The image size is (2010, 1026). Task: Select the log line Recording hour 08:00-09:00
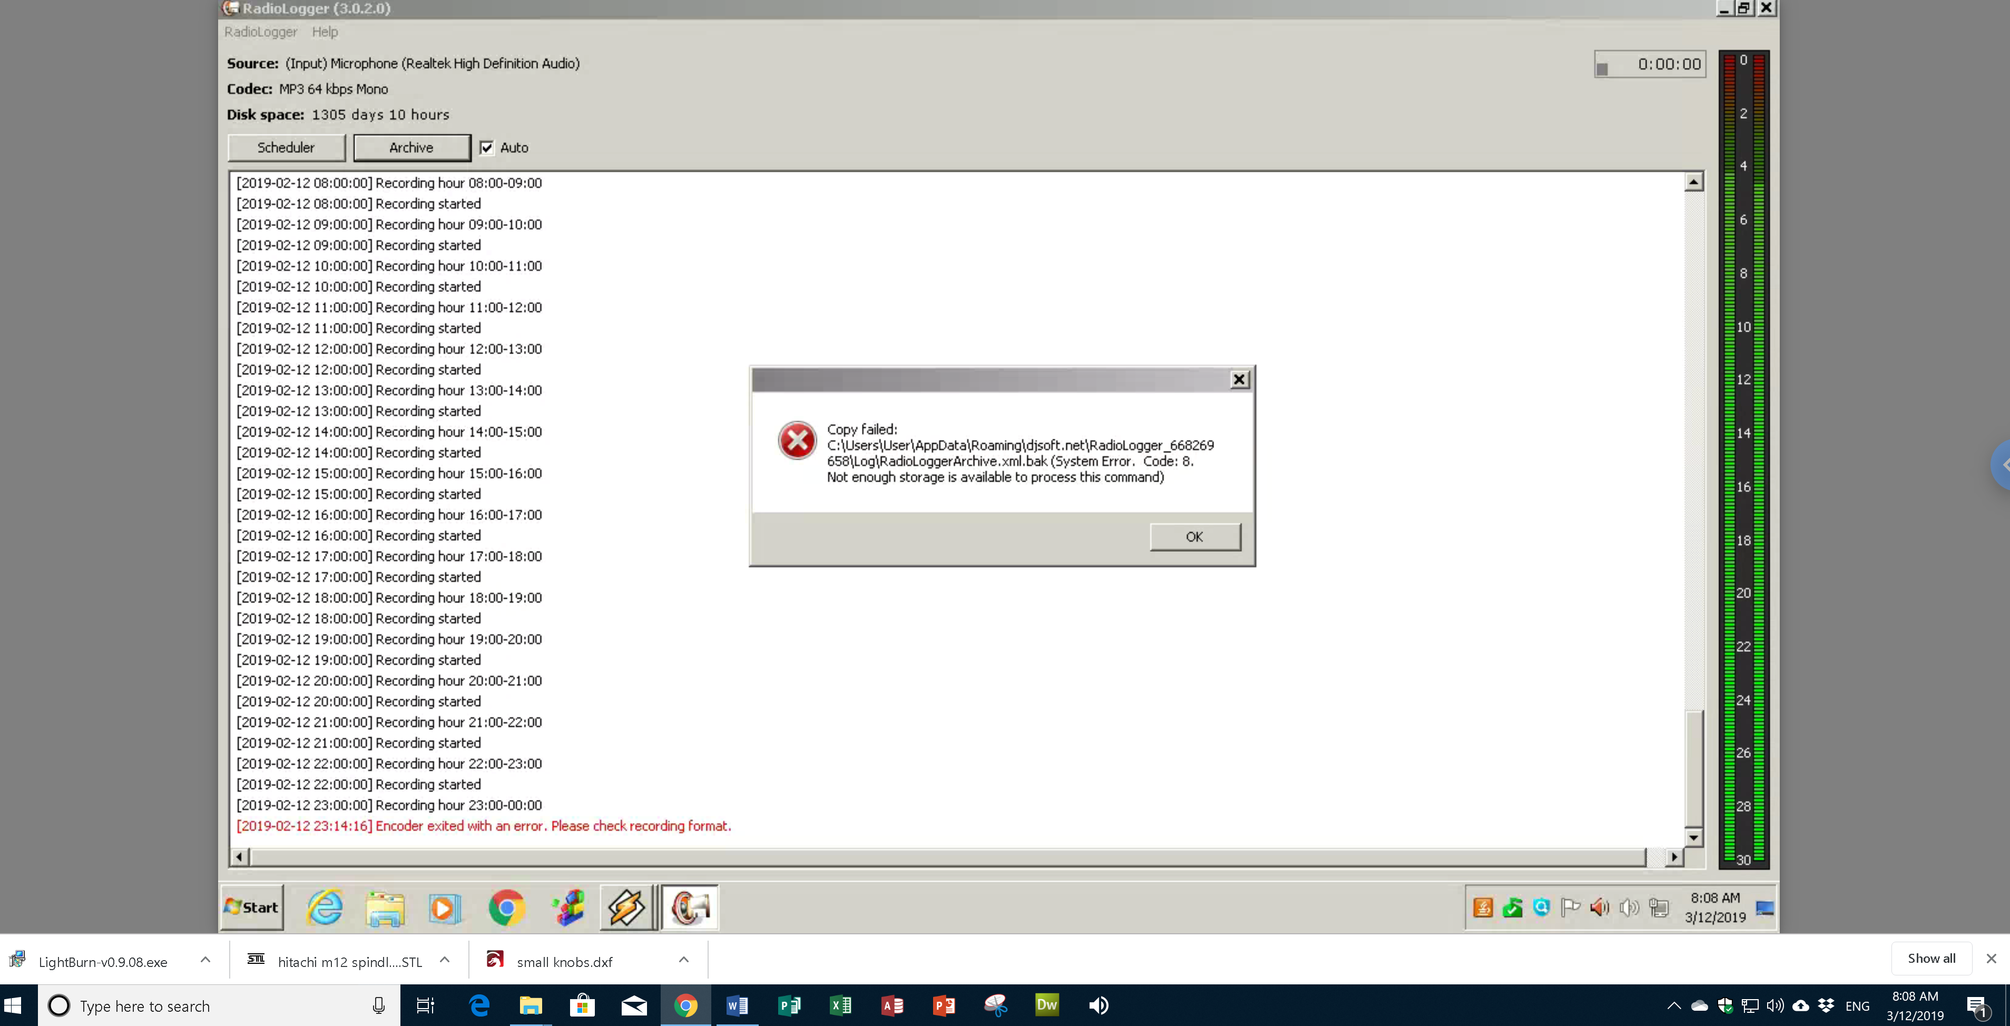coord(389,183)
